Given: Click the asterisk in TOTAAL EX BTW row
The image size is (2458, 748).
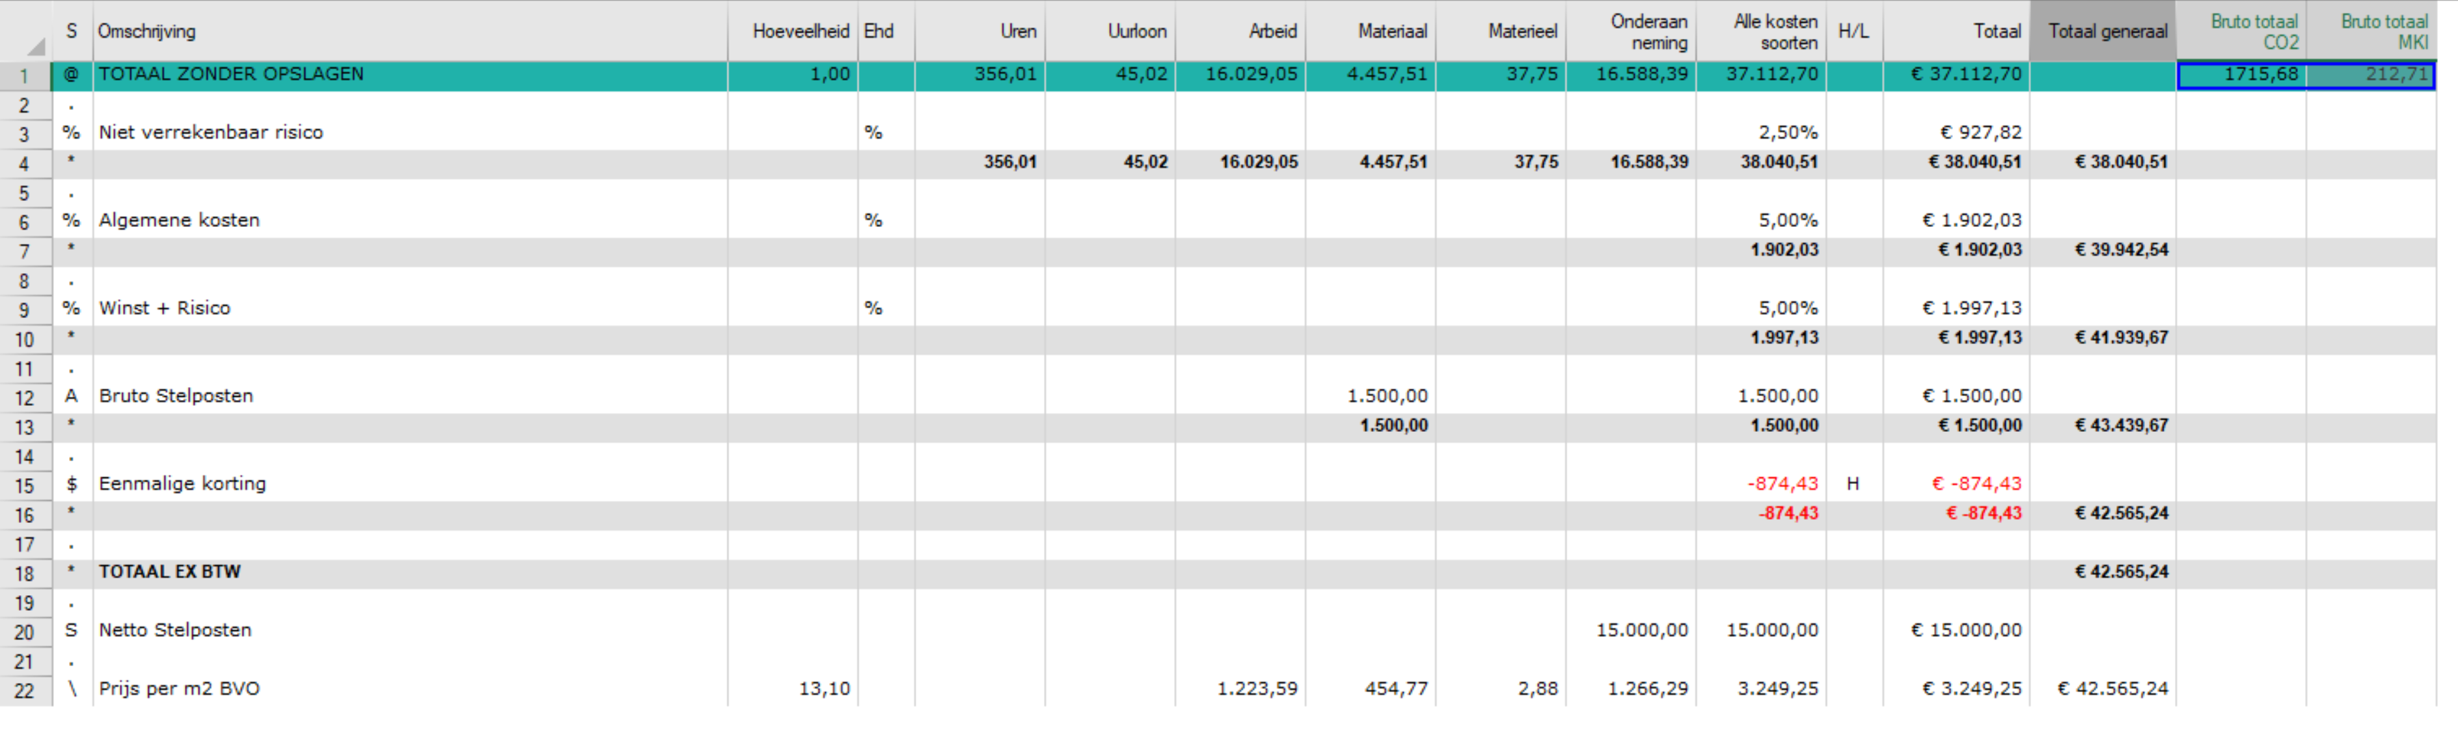Looking at the screenshot, I should point(72,572).
